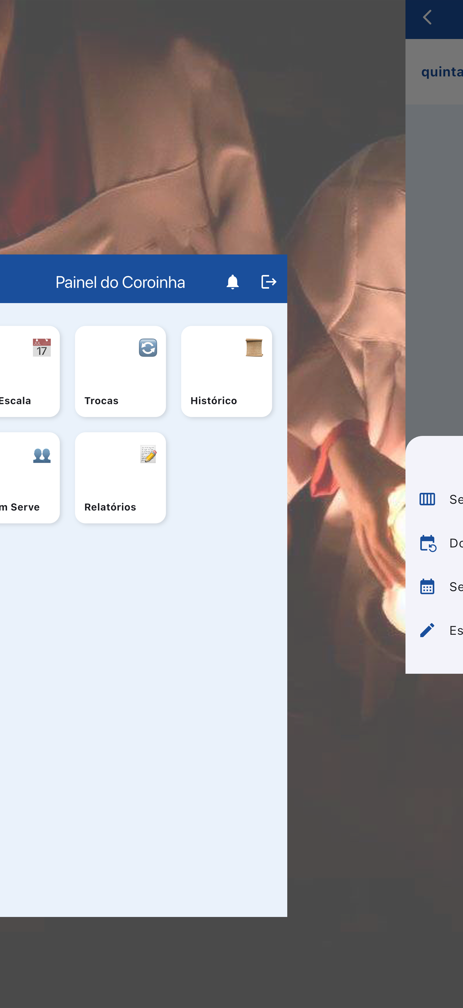Select the calendar with refresh arrow icon
463x1008 pixels.
tap(428, 543)
